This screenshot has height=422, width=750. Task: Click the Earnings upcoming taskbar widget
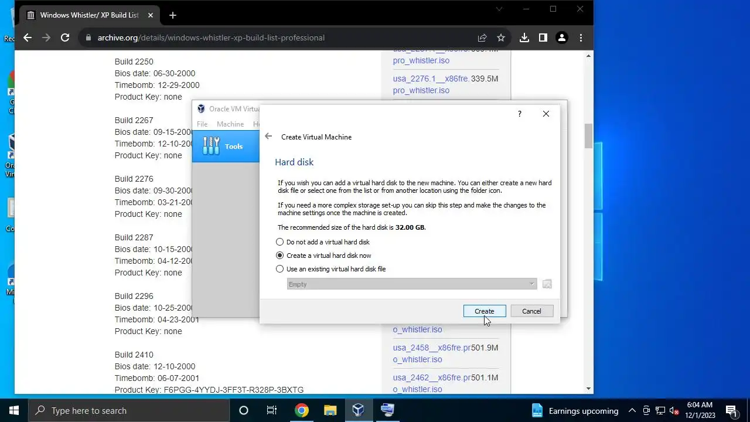tap(575, 410)
